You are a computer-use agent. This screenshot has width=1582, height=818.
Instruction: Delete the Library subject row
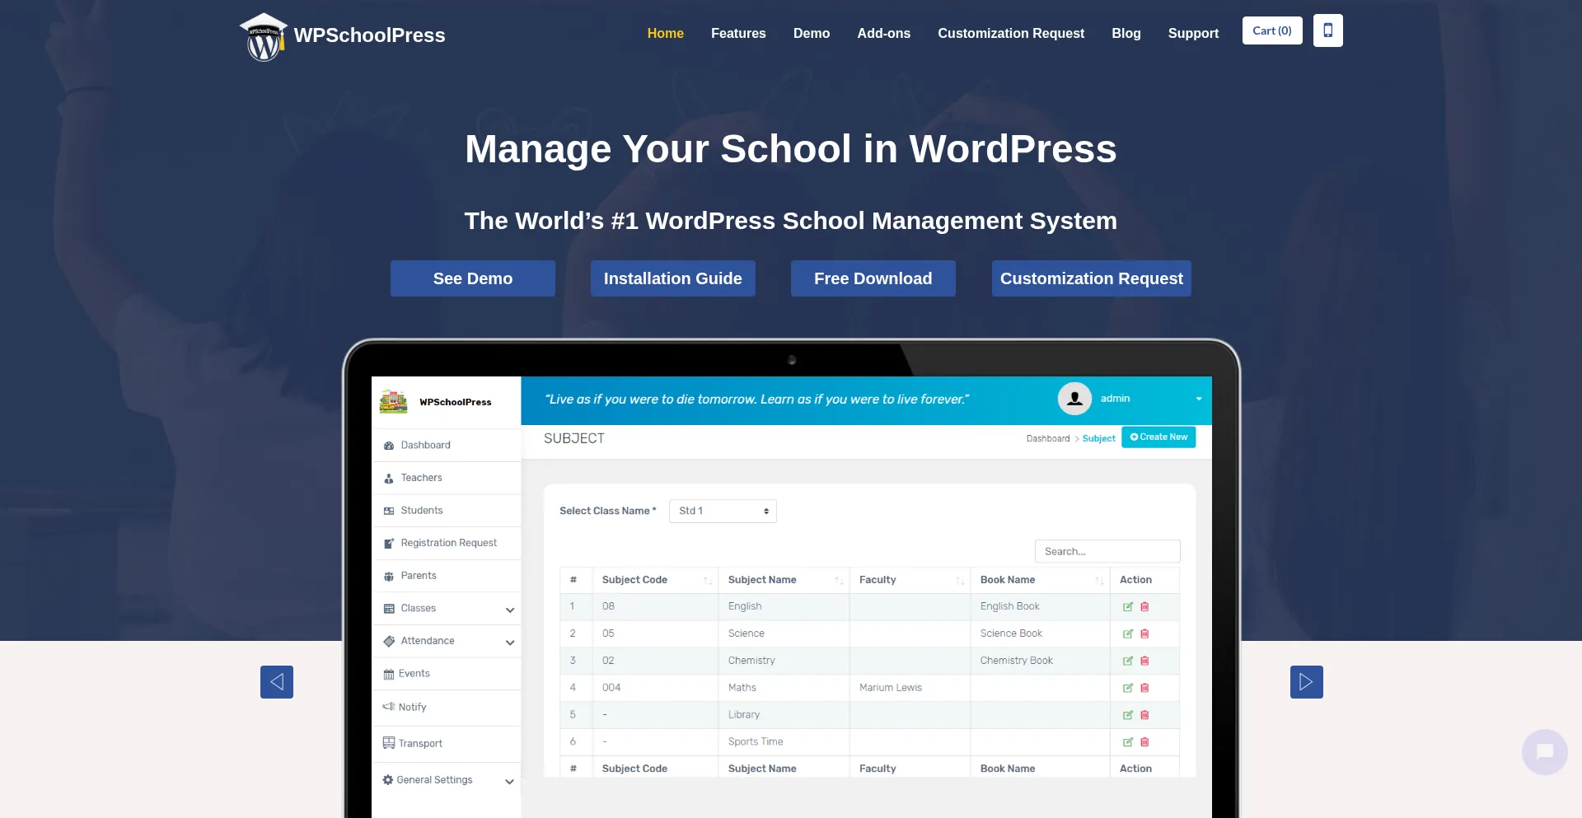1144,715
